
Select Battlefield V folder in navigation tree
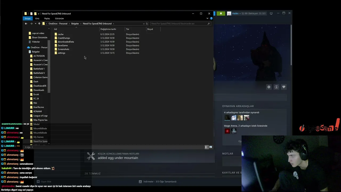(x=39, y=73)
